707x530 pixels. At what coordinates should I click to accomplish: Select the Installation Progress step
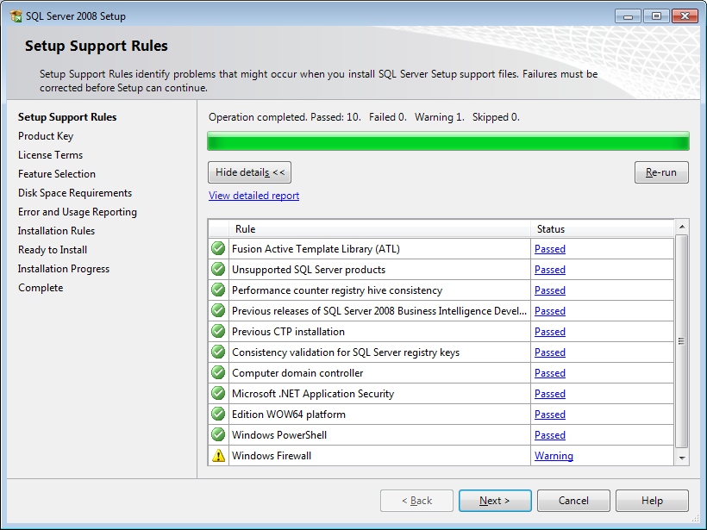tap(64, 269)
